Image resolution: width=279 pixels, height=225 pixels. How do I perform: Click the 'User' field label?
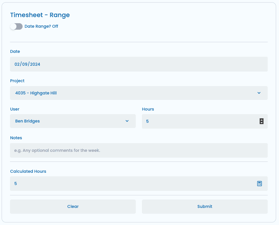(15, 109)
